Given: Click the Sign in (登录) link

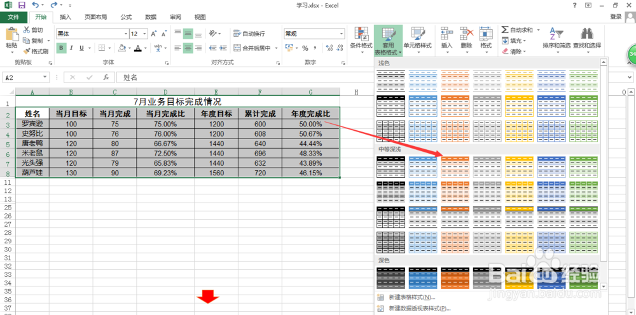Looking at the screenshot, I should click(616, 17).
